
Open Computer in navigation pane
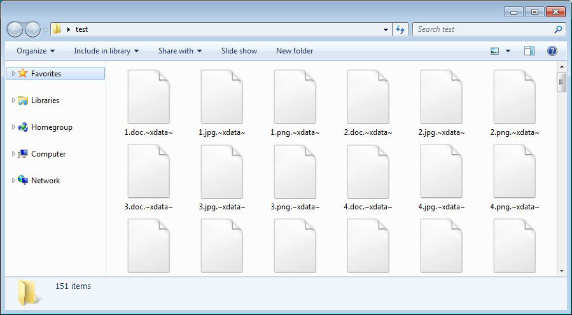pyautogui.click(x=48, y=153)
